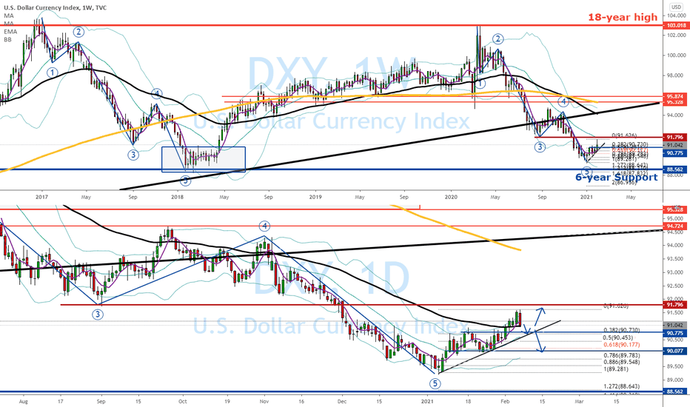The width and height of the screenshot is (690, 407).
Task: Select wave 3 circle label on daily chart
Action: 98,314
